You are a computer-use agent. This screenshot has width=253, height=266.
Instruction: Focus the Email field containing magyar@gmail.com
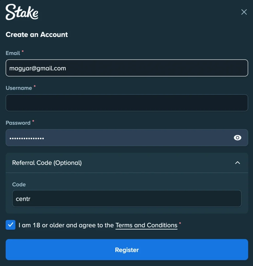point(127,68)
